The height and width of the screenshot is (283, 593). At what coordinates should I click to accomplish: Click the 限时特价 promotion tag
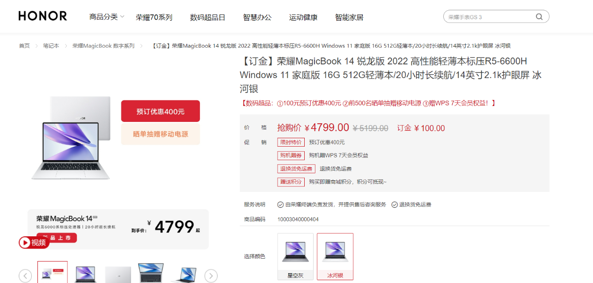(x=291, y=142)
